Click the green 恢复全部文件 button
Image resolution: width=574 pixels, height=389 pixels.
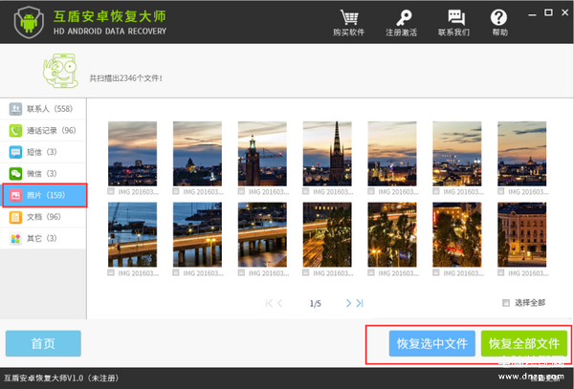522,343
